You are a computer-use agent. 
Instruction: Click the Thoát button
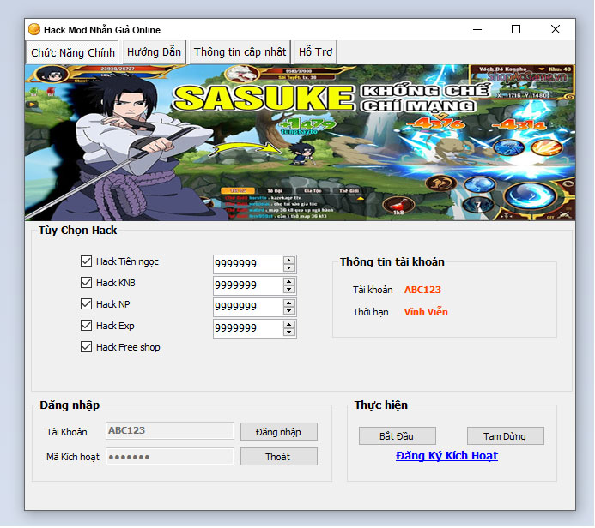[x=278, y=457]
